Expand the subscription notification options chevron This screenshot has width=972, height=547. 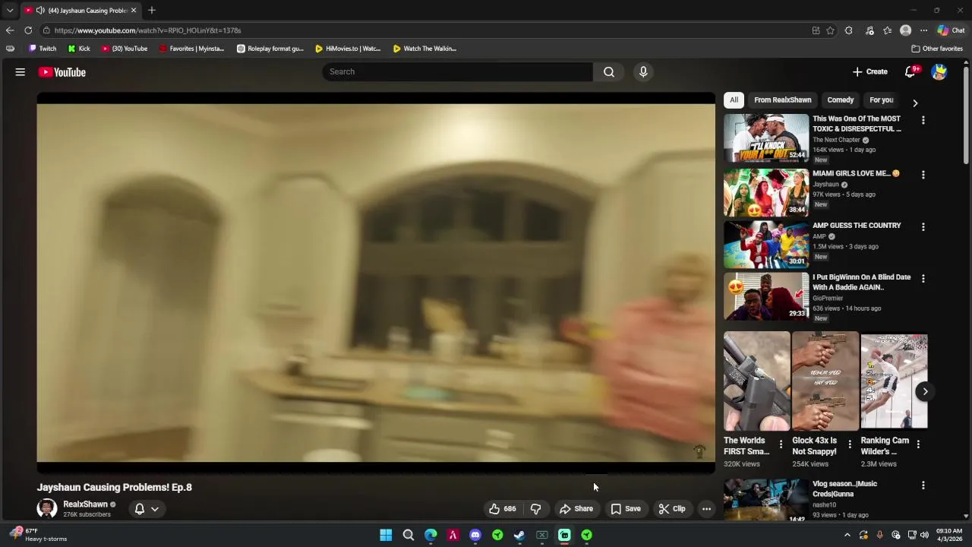click(154, 509)
